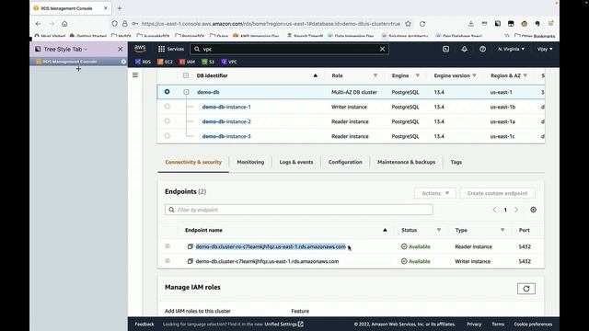589x331 pixels.
Task: Switch to the Tags tab
Action: [x=456, y=162]
